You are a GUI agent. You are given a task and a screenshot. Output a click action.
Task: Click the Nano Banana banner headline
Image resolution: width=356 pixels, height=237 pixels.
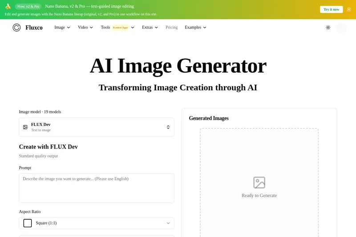(x=89, y=6)
